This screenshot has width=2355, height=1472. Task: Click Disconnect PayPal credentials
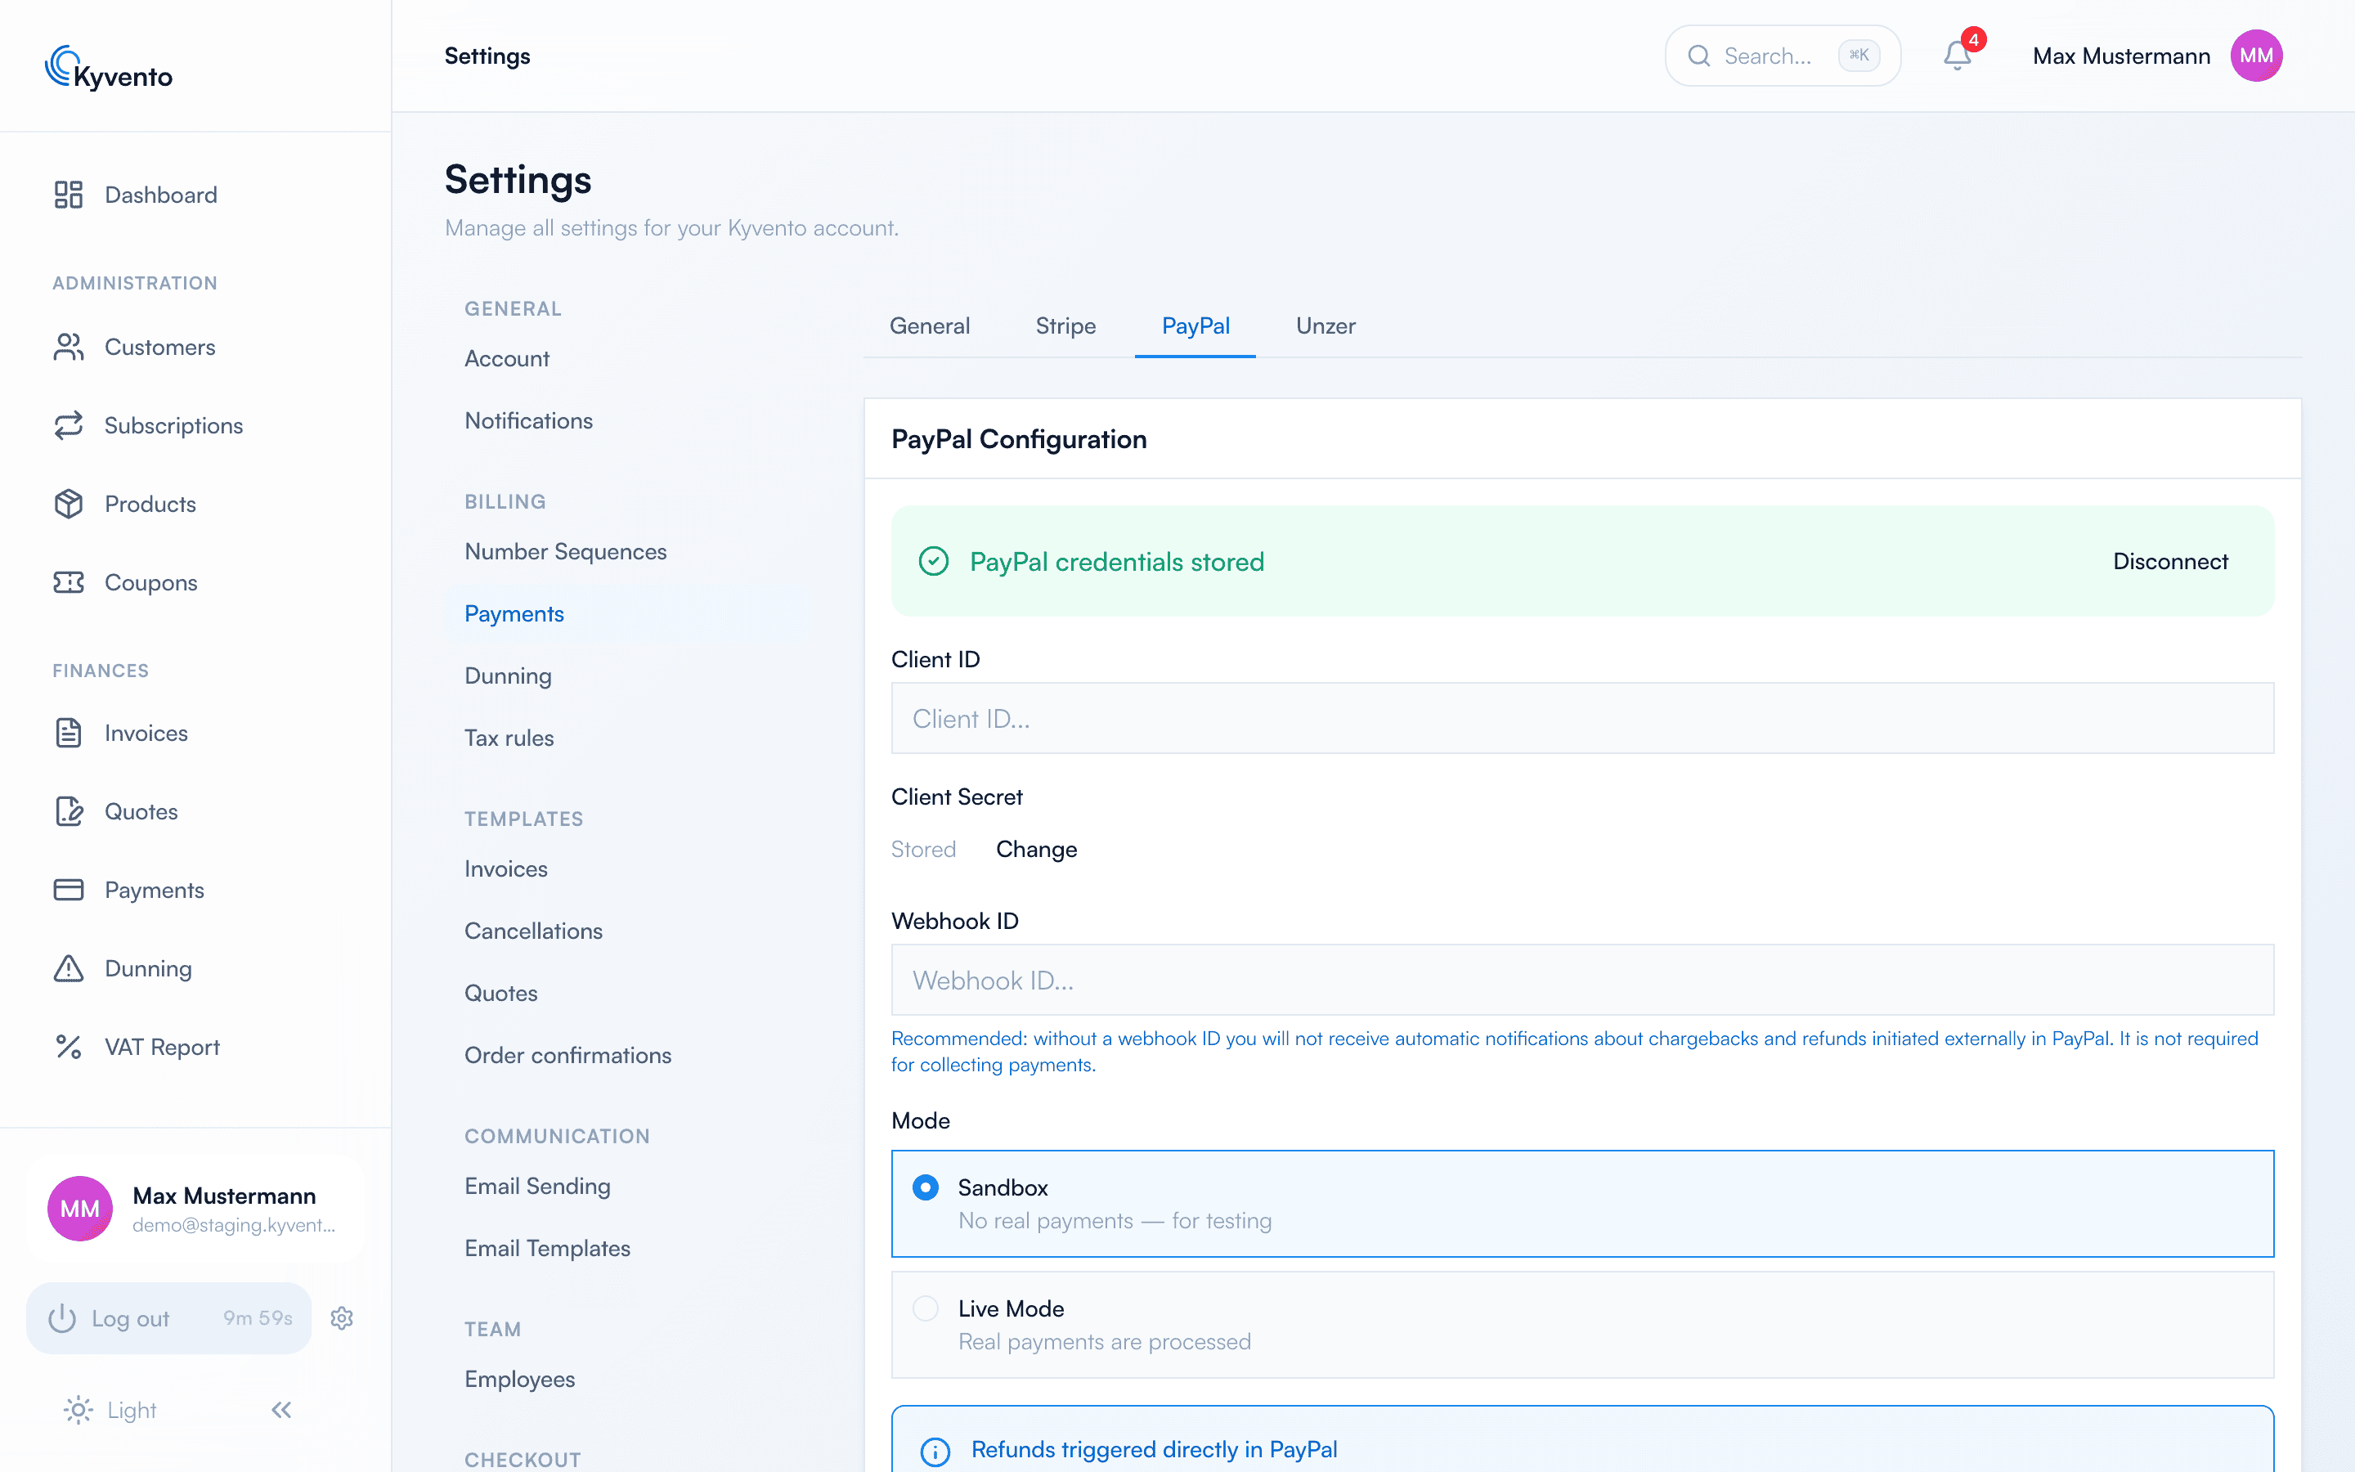click(x=2170, y=561)
